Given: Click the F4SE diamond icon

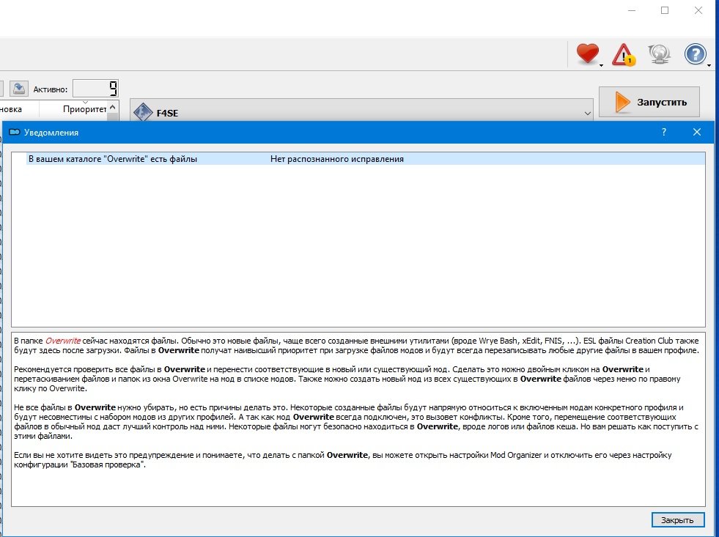Looking at the screenshot, I should pos(141,113).
